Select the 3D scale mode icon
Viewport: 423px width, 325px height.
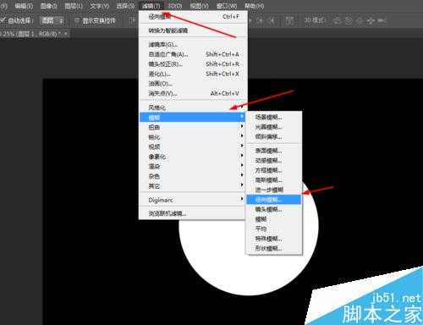(x=382, y=20)
